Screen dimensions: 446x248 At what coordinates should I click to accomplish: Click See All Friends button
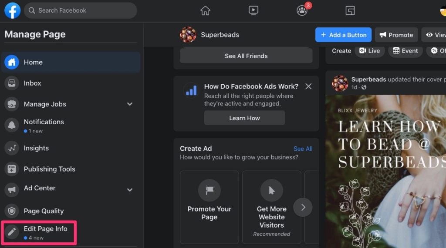(246, 56)
